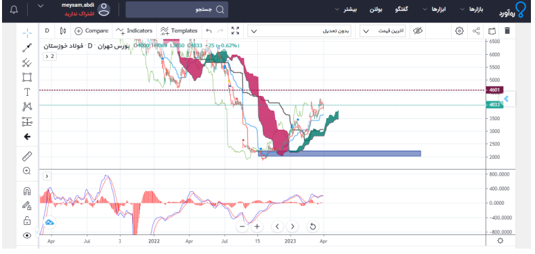Open chart settings gear in top toolbar
This screenshot has height=254, width=535.
pyautogui.click(x=459, y=30)
